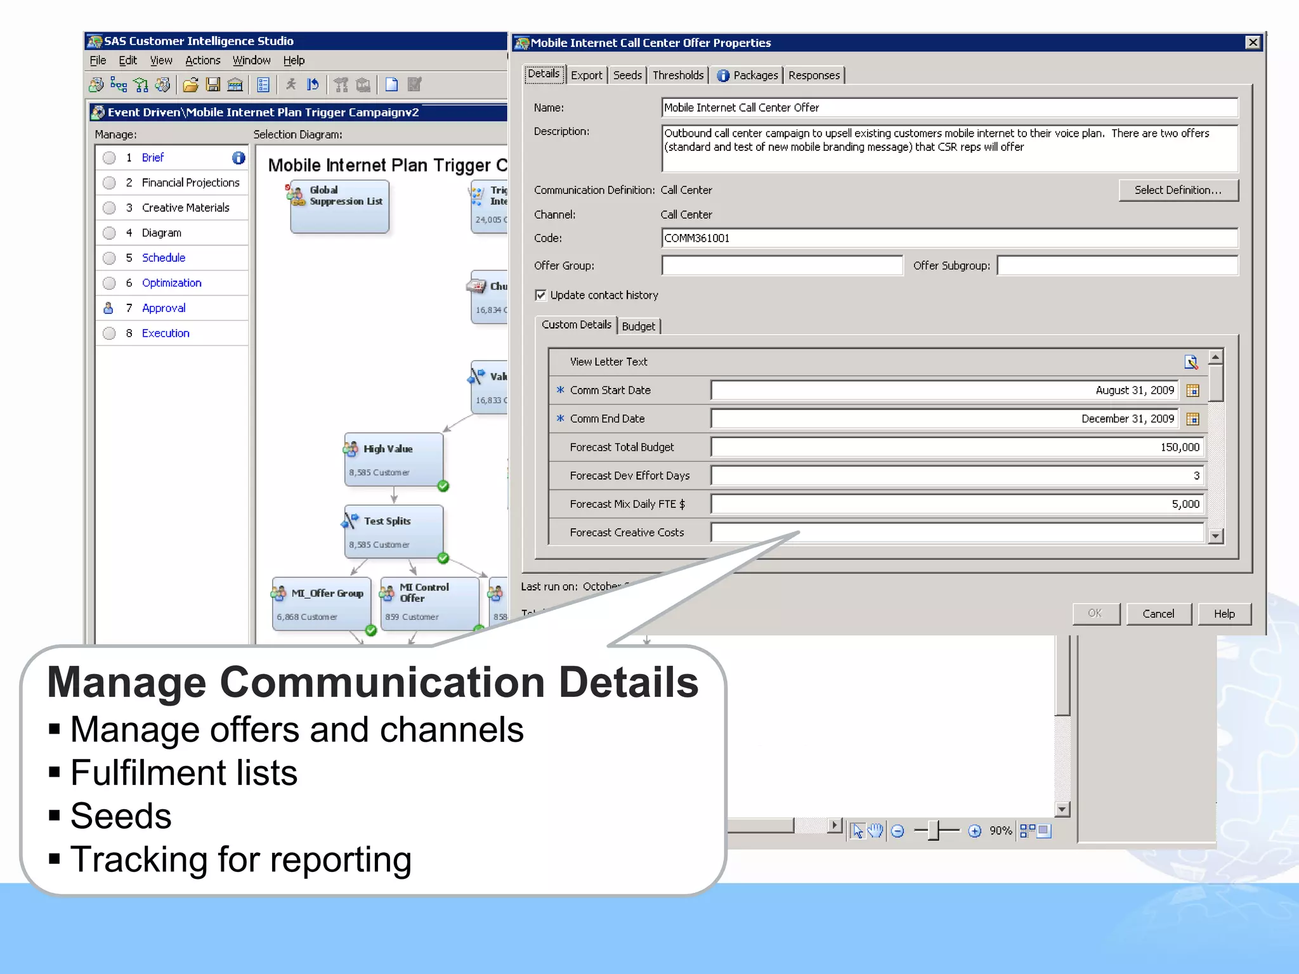1299x974 pixels.
Task: Click the Help button in dialog
Action: click(x=1224, y=614)
